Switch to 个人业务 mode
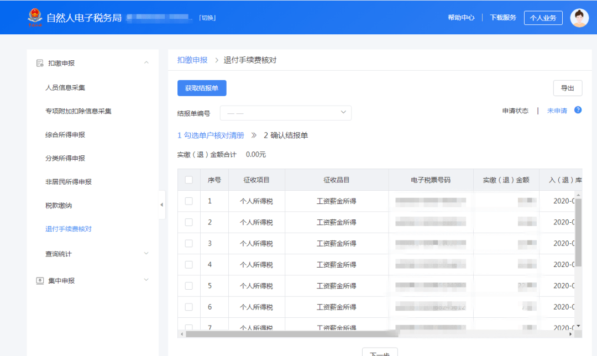597x356 pixels. [x=543, y=17]
